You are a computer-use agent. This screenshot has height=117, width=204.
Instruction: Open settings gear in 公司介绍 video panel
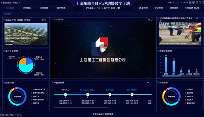pos(149,20)
